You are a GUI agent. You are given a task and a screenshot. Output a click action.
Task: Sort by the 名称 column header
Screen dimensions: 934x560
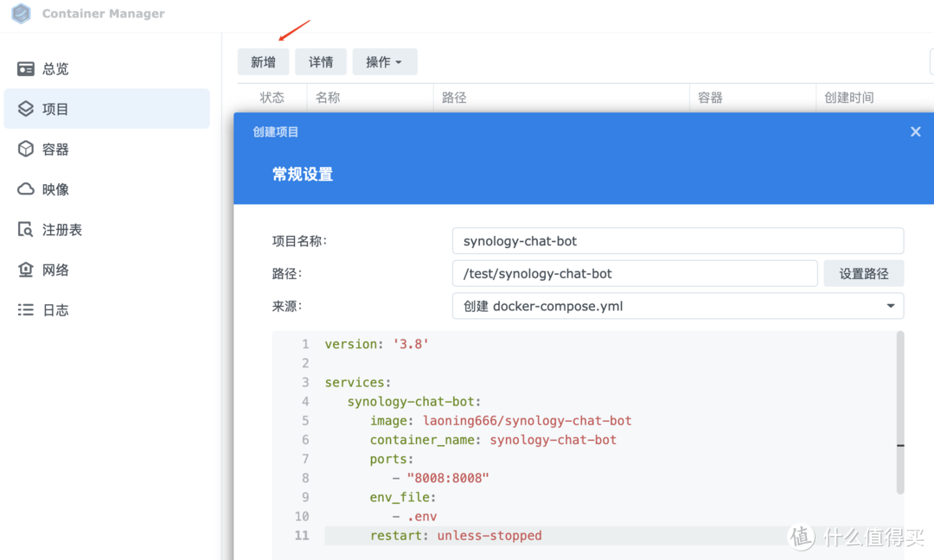327,97
